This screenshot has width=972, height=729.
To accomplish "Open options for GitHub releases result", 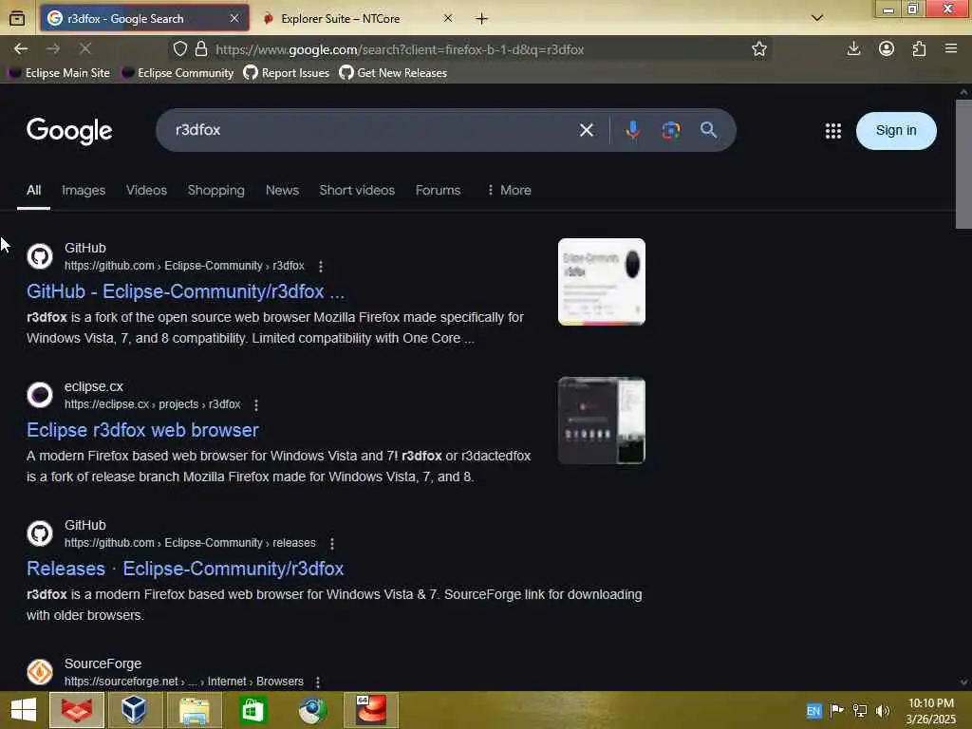I will coord(332,544).
